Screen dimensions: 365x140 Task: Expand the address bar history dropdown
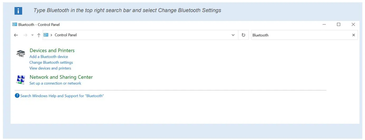(x=233, y=35)
